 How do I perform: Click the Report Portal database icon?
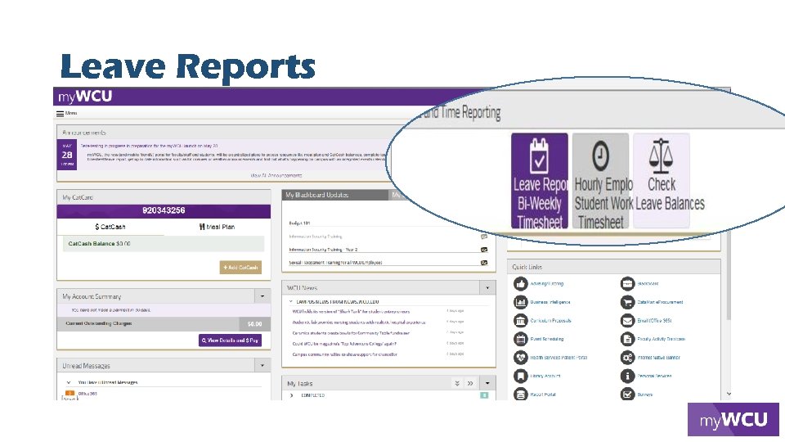(521, 395)
